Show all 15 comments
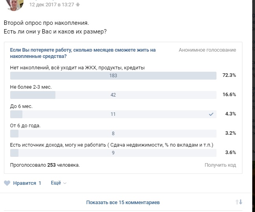The image size is (255, 212). click(x=123, y=203)
